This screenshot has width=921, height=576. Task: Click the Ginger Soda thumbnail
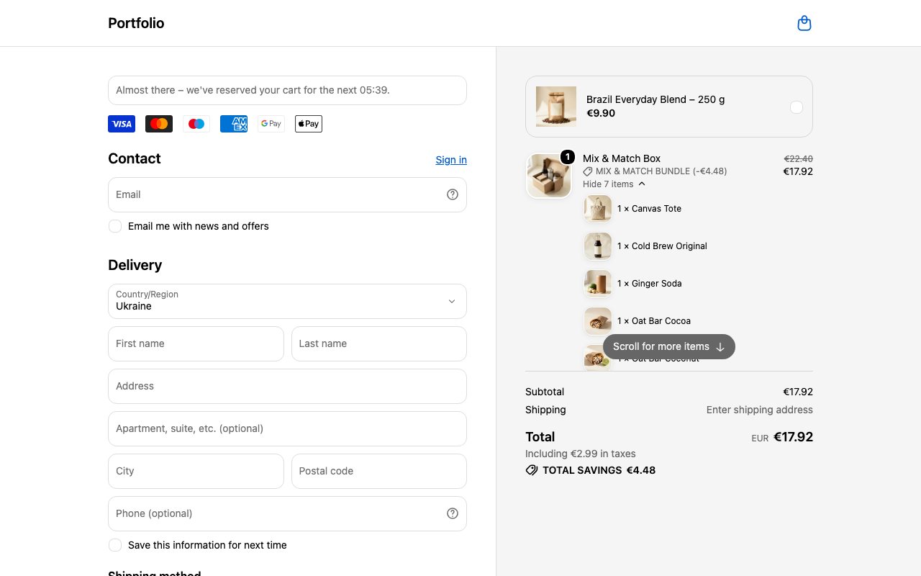tap(598, 284)
